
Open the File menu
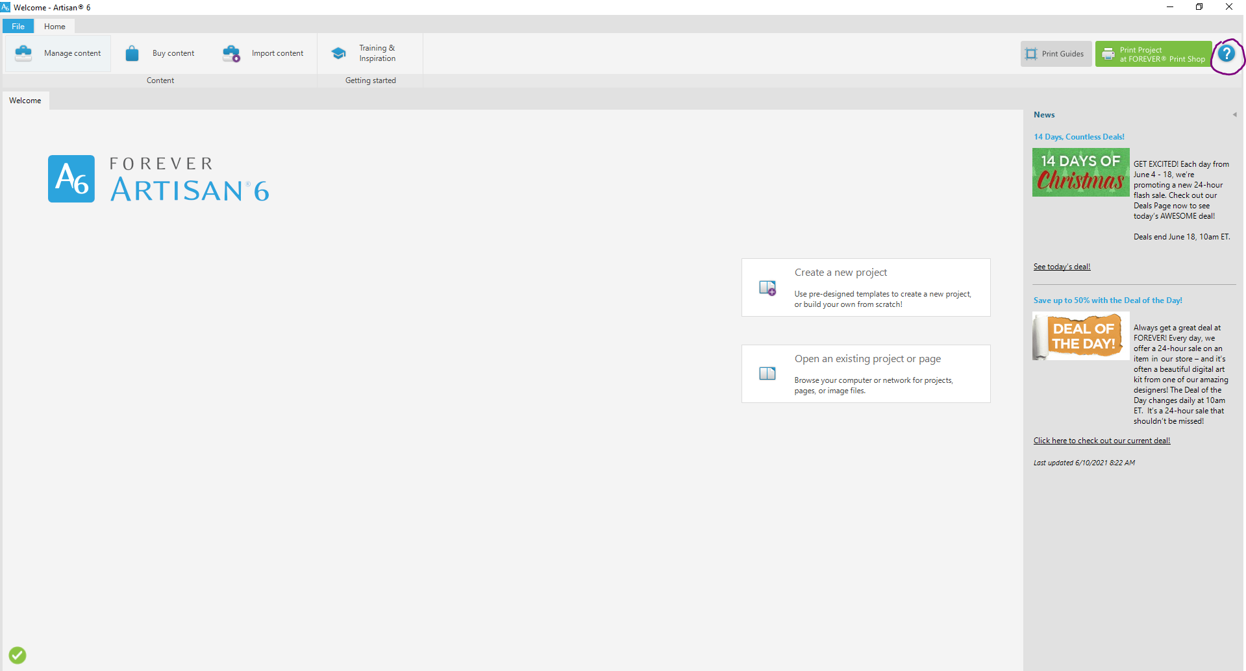pos(18,27)
